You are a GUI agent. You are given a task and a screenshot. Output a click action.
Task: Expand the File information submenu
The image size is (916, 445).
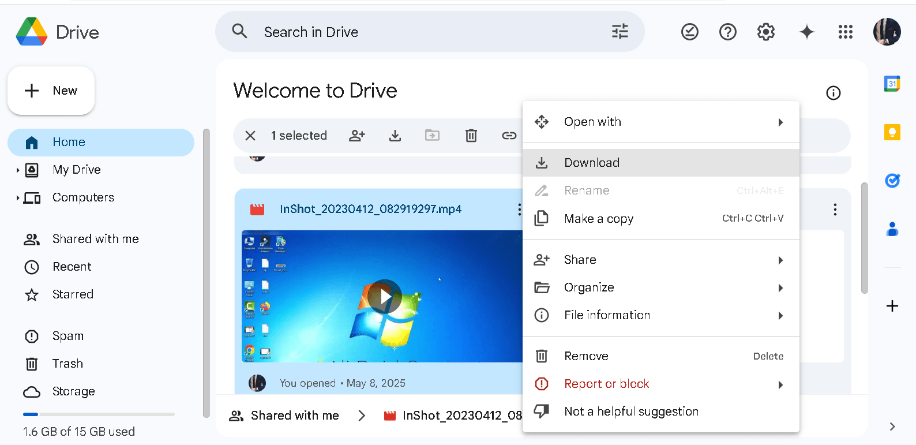(661, 315)
